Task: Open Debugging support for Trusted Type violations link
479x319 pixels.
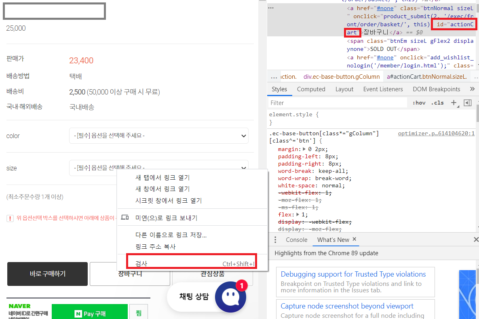Action: [x=353, y=274]
